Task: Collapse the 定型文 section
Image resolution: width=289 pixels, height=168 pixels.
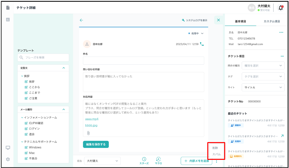Action: [x=64, y=68]
